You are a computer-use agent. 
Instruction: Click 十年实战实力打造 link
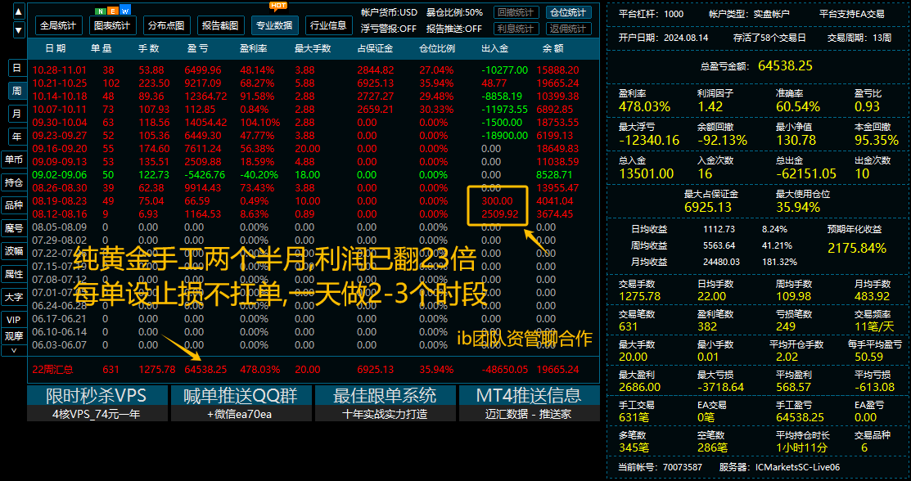tap(385, 414)
